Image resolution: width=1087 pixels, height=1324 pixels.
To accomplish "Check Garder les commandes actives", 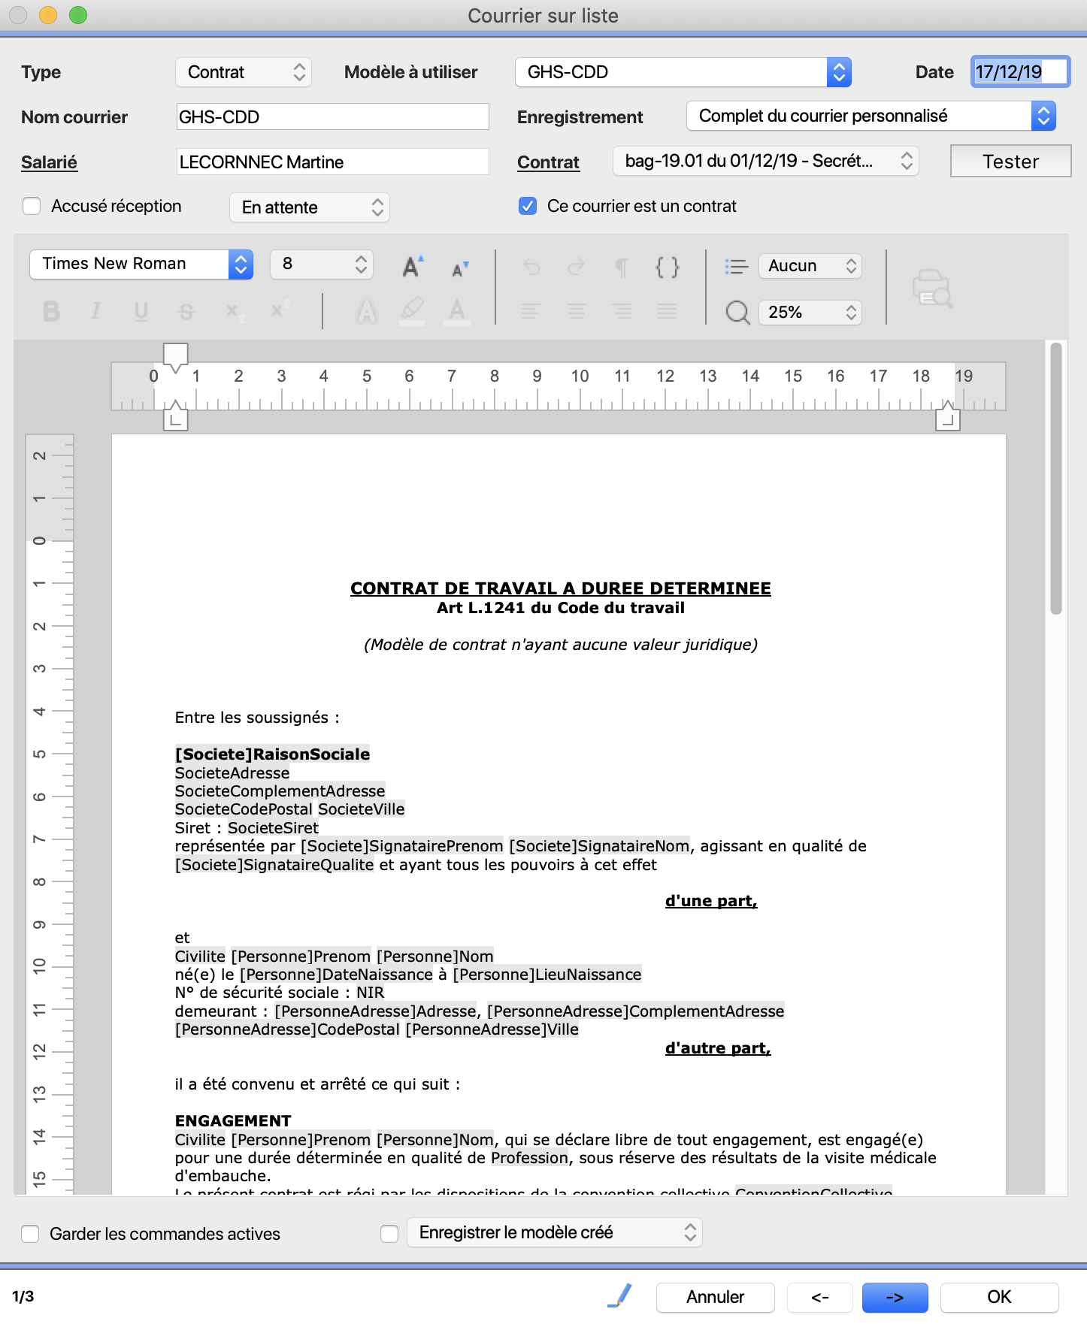I will [30, 1234].
